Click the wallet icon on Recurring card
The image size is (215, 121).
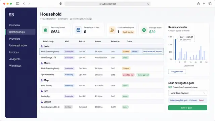pyautogui.click(x=45, y=30)
